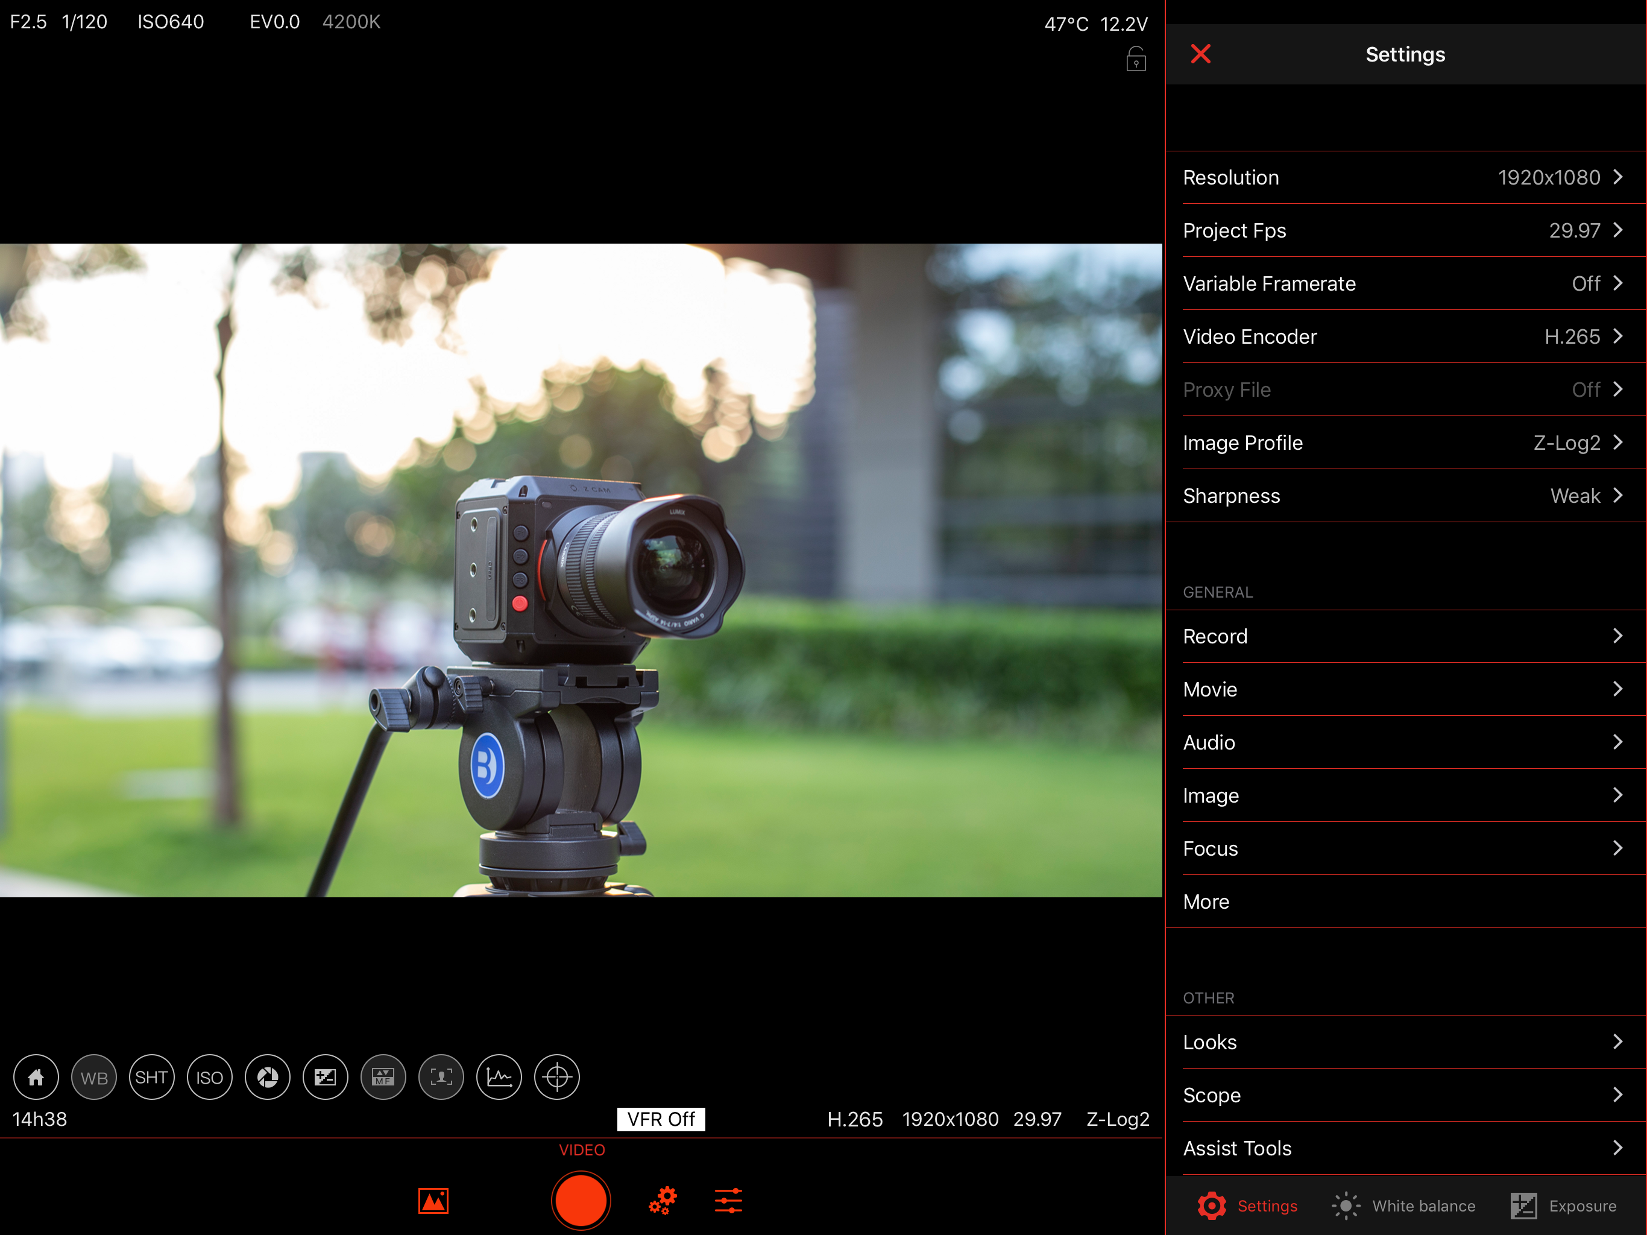Open the red sliders adjustment icon
The image size is (1647, 1235).
tap(728, 1201)
